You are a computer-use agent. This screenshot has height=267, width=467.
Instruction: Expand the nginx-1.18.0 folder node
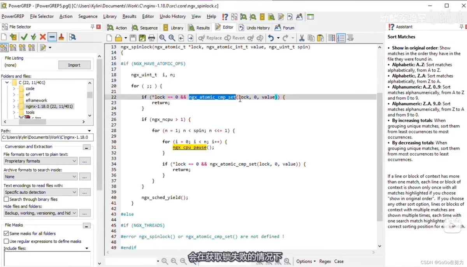pos(14,106)
